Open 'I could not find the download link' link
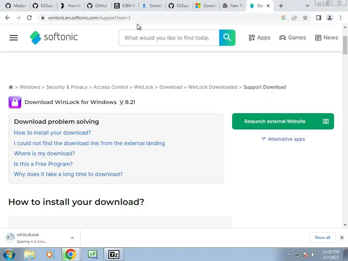 (89, 143)
